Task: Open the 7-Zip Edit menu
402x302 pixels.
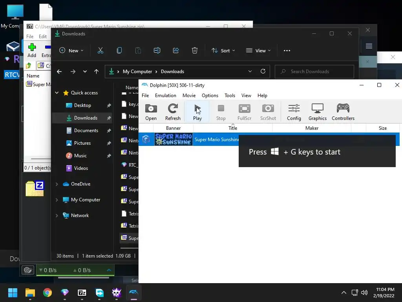Action: coord(42,37)
